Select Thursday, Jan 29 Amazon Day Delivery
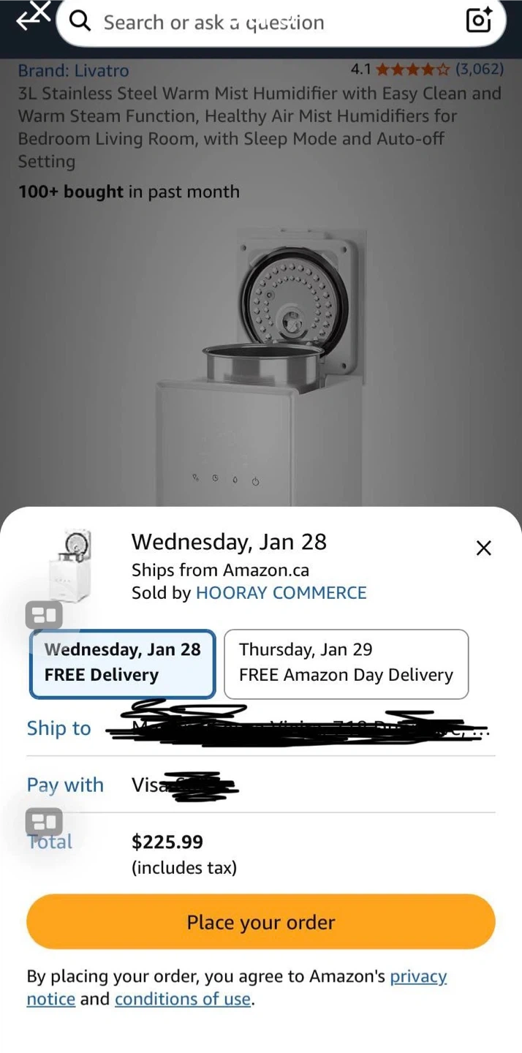Screen dimensions: 522x1053 (x=346, y=663)
